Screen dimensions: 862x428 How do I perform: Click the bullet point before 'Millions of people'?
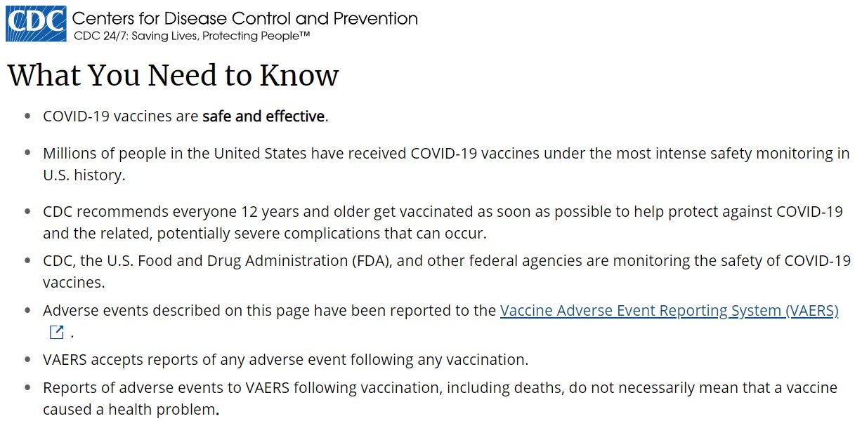pos(27,154)
